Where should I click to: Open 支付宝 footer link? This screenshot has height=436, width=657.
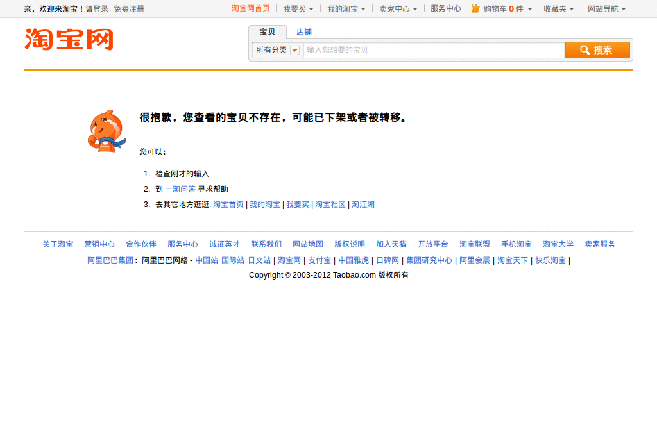click(320, 260)
